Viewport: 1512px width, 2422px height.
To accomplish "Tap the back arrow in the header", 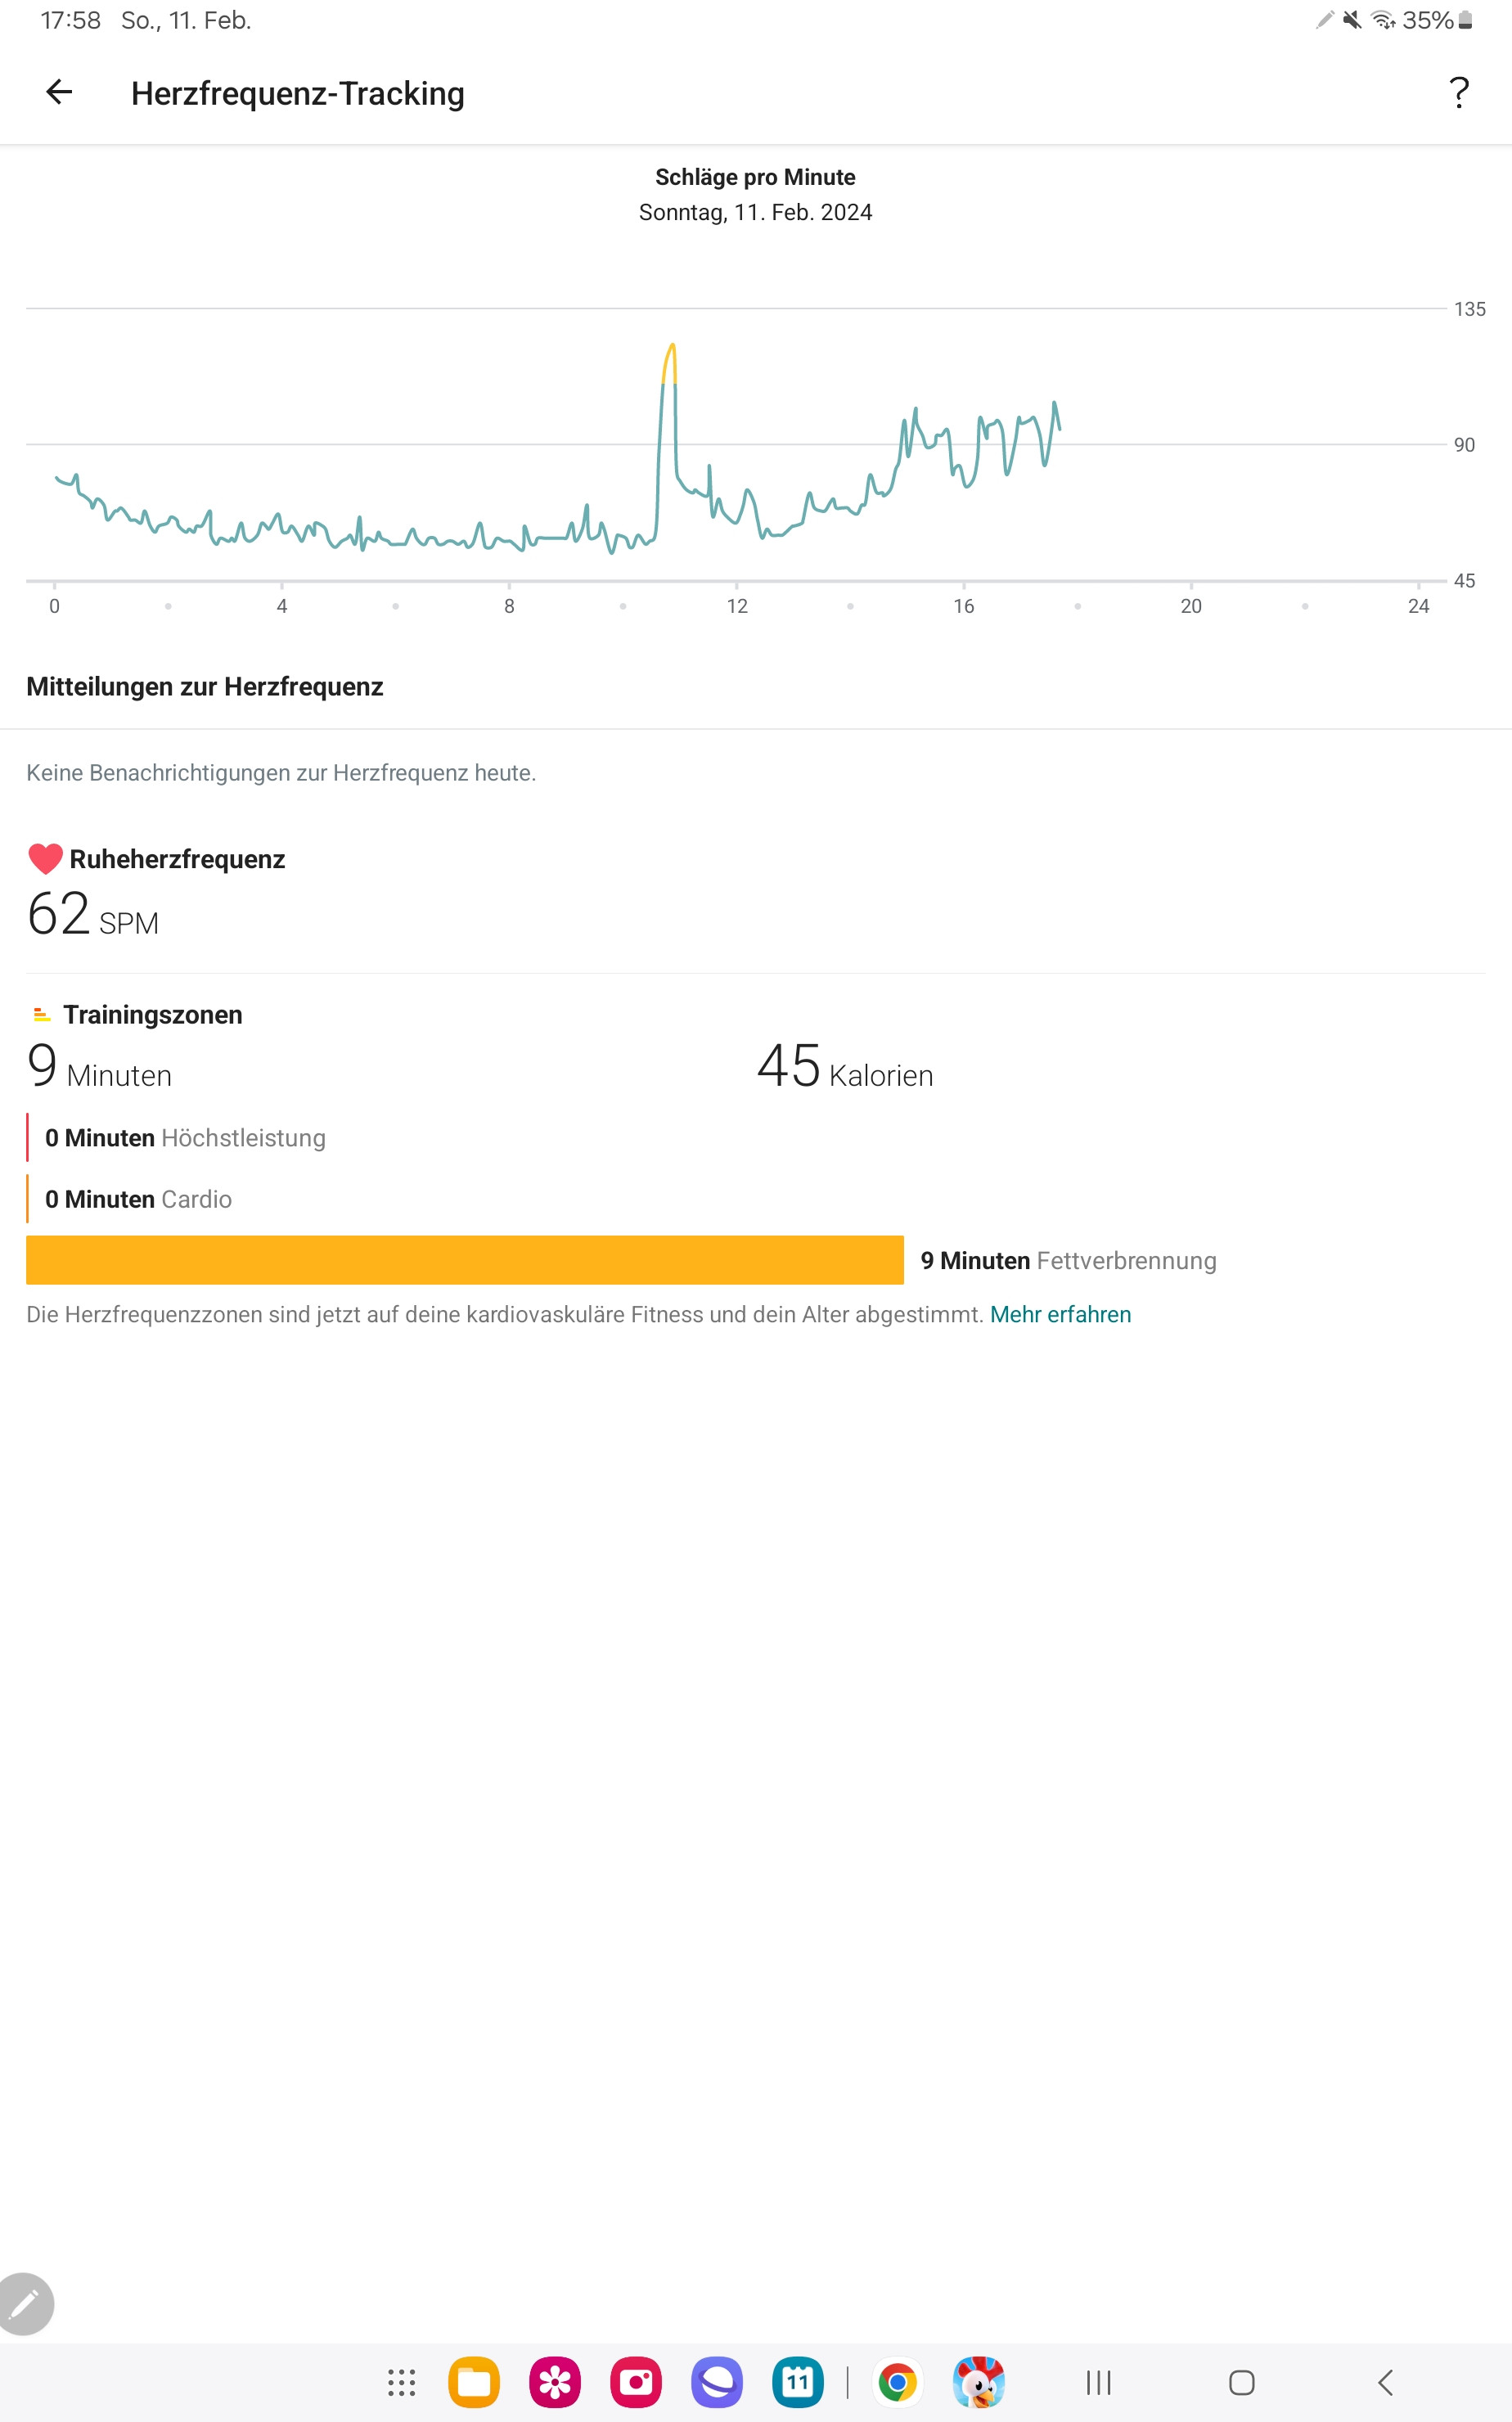I will [59, 93].
